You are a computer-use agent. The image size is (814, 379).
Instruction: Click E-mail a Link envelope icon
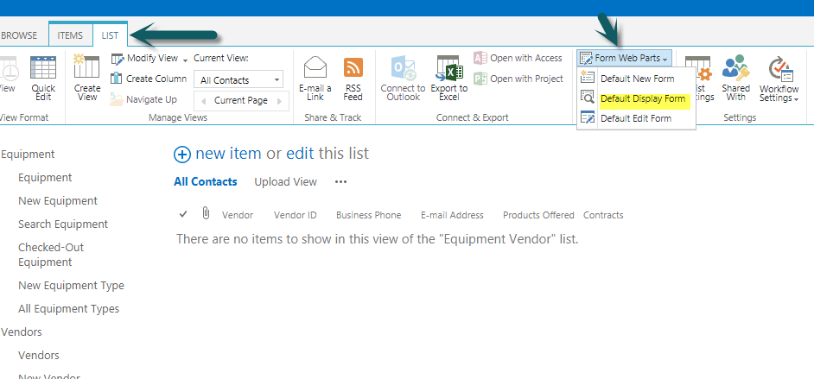point(315,68)
